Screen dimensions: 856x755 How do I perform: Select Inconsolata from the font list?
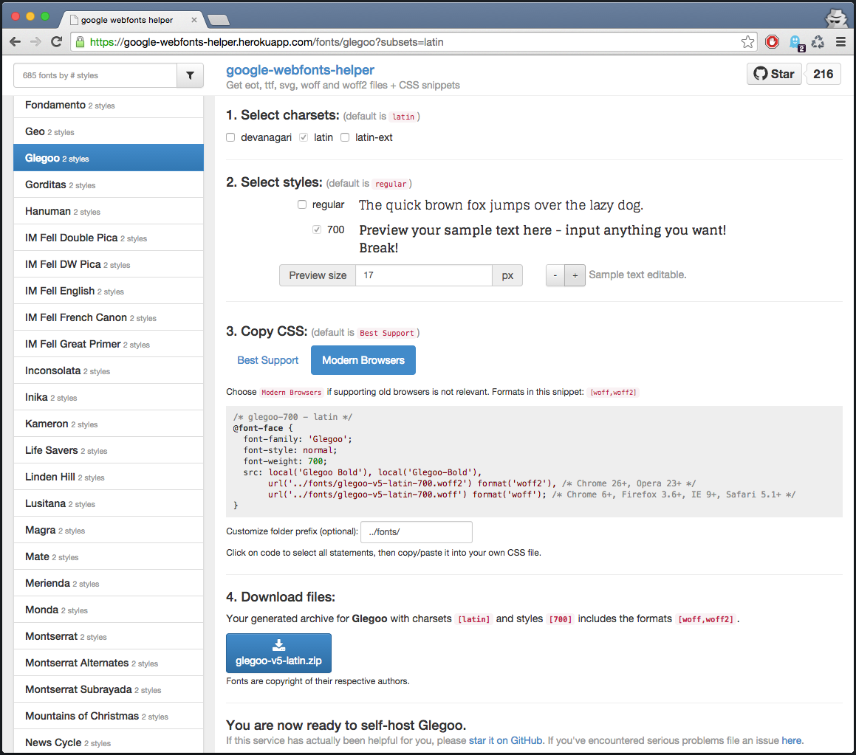(x=109, y=370)
